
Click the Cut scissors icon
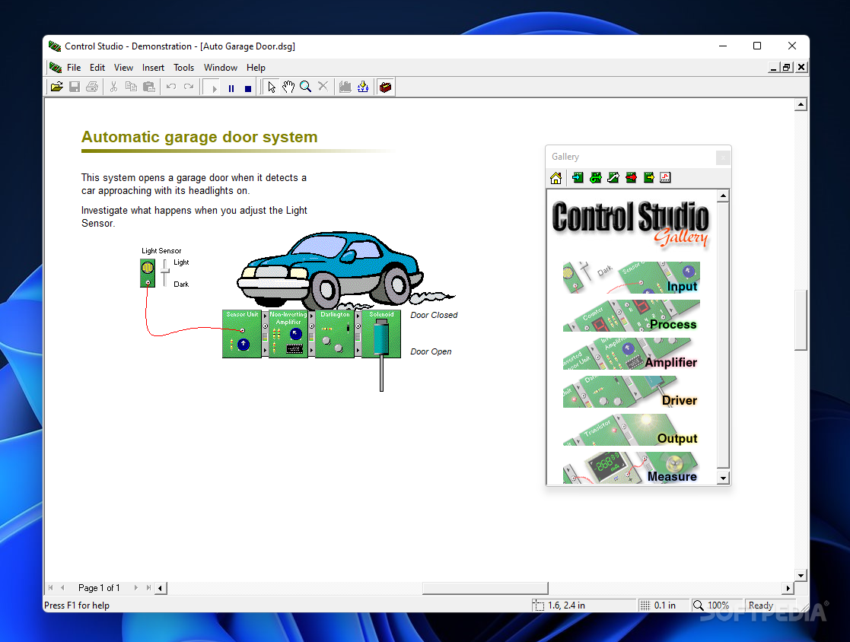click(x=113, y=87)
